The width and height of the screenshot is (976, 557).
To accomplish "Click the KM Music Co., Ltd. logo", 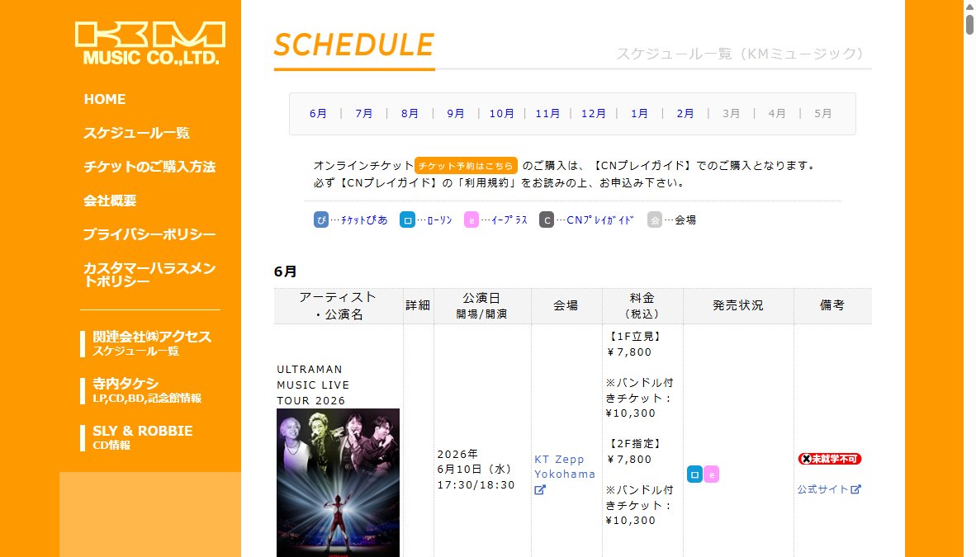I will [x=150, y=44].
